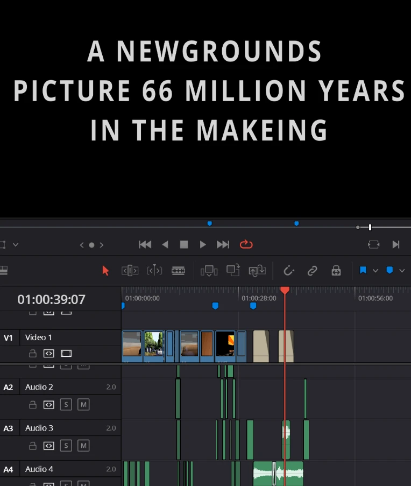Click the Insert Clip icon

pyautogui.click(x=209, y=271)
